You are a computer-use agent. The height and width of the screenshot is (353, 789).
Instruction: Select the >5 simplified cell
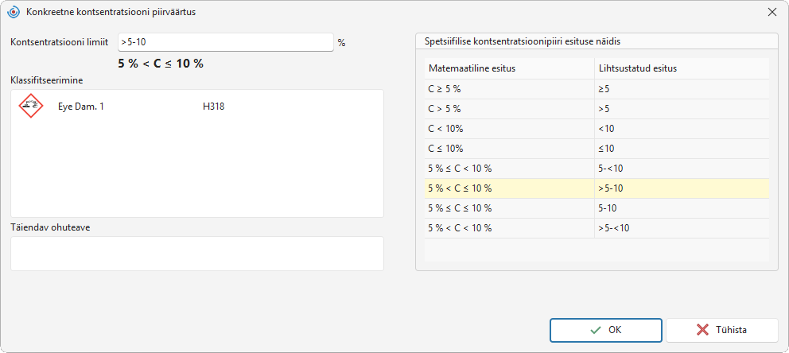682,109
